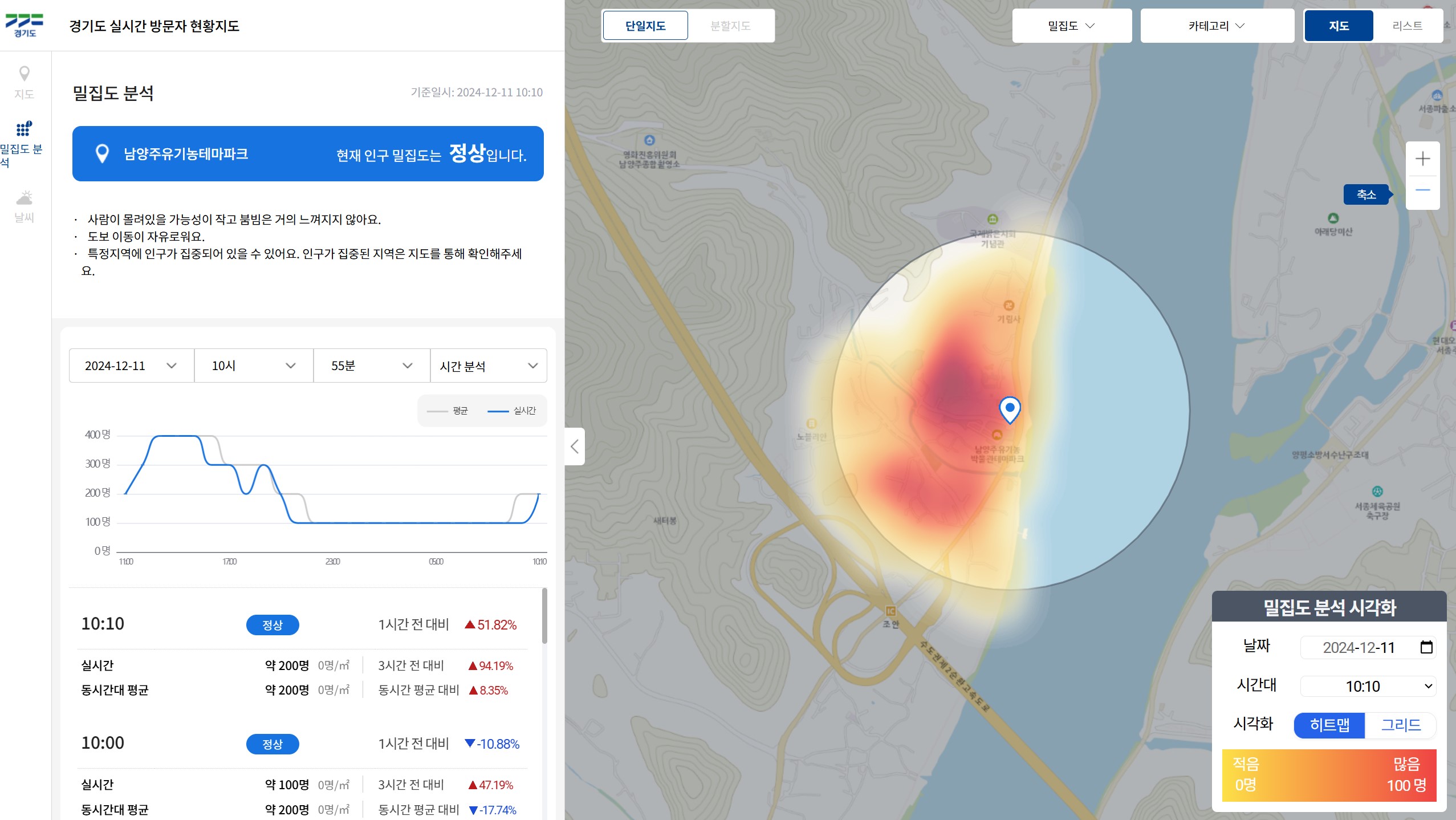Click the results list scrollbar
This screenshot has width=1456, height=820.
[544, 616]
